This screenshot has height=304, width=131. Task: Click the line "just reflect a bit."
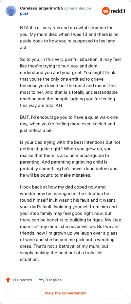point(36,131)
